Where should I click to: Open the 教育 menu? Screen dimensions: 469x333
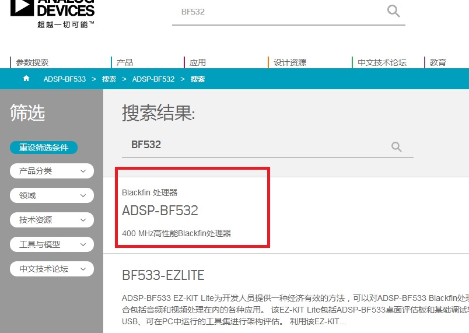tap(438, 62)
